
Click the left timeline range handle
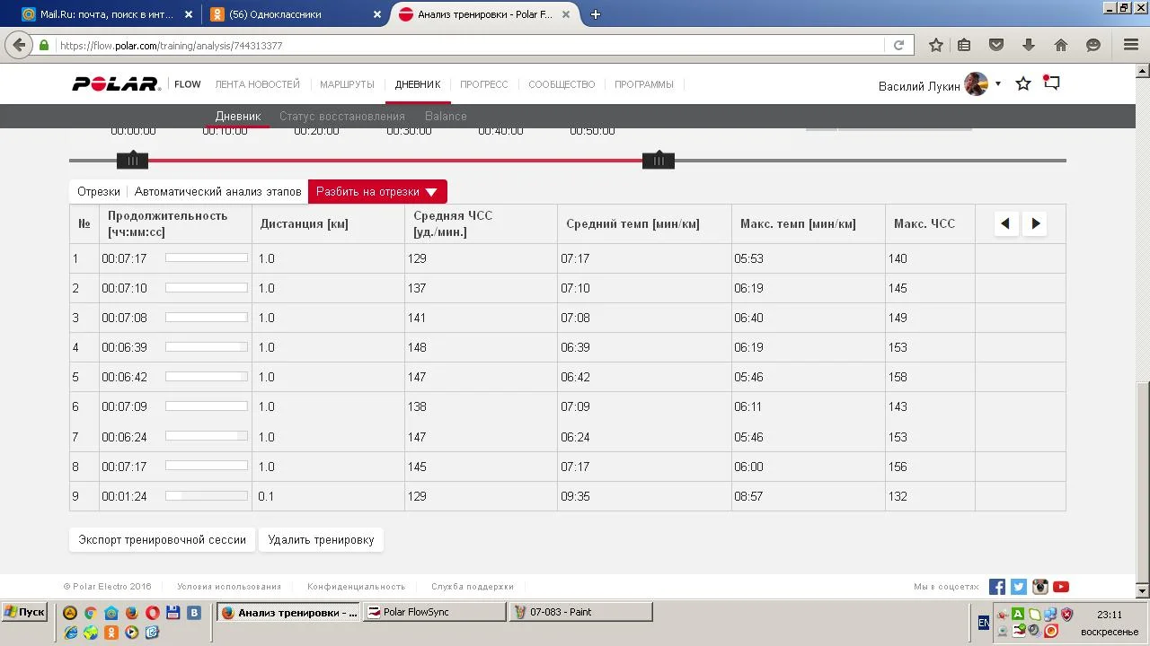coord(132,161)
